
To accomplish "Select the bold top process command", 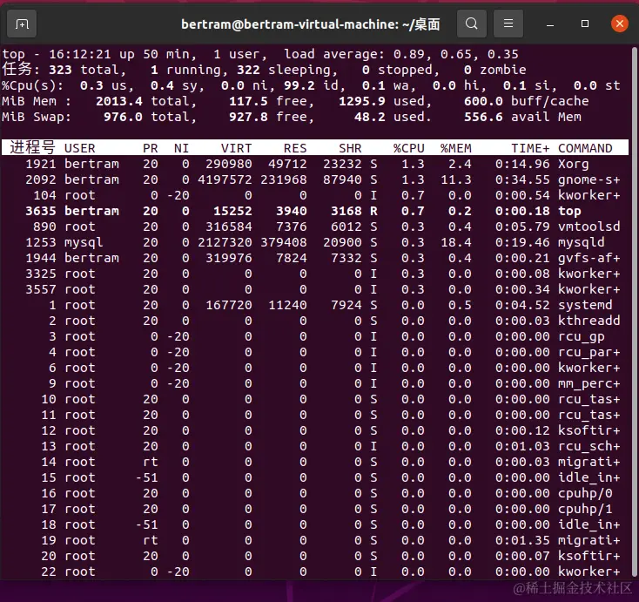I will point(569,211).
